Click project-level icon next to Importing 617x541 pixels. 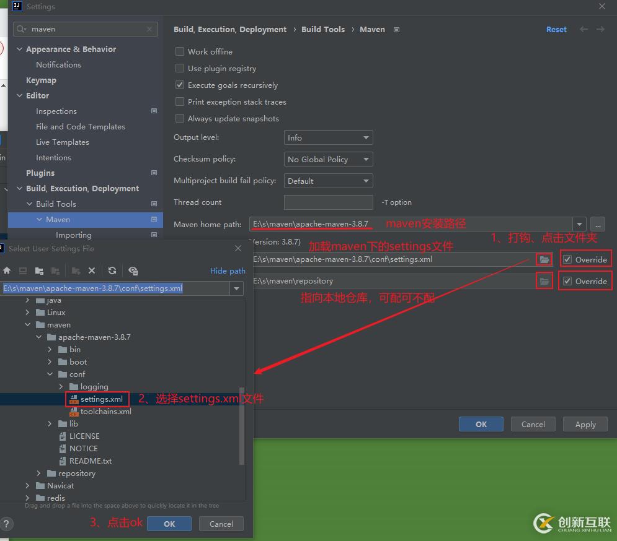(x=154, y=235)
